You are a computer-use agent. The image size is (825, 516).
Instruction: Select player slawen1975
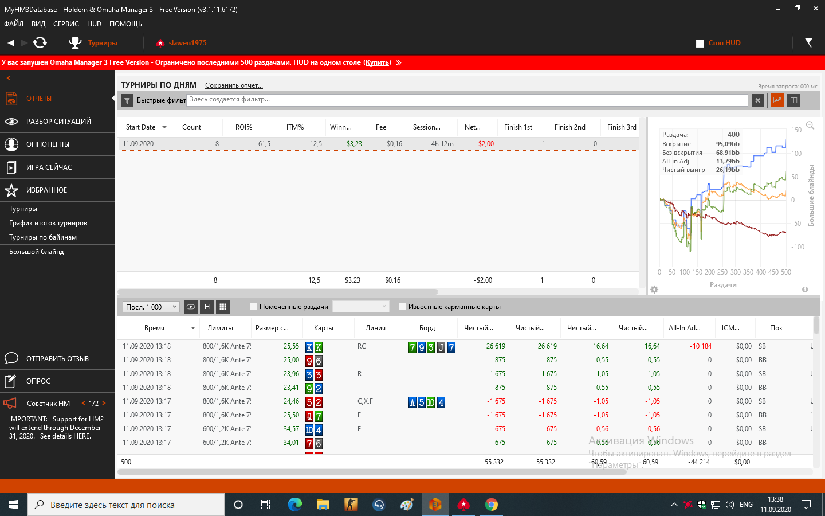click(x=182, y=43)
